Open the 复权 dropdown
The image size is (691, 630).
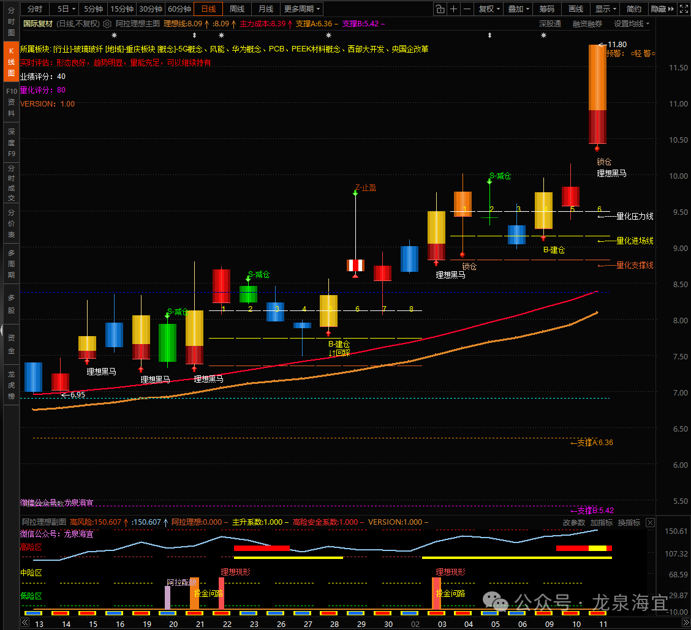[489, 9]
